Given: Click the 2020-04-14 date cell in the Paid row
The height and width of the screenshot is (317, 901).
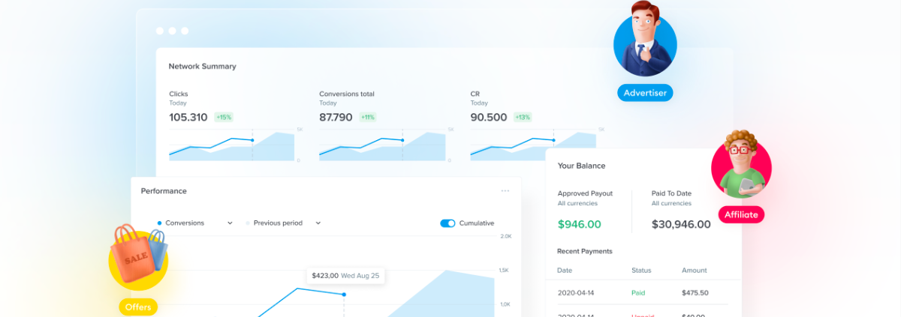Looking at the screenshot, I should point(576,293).
